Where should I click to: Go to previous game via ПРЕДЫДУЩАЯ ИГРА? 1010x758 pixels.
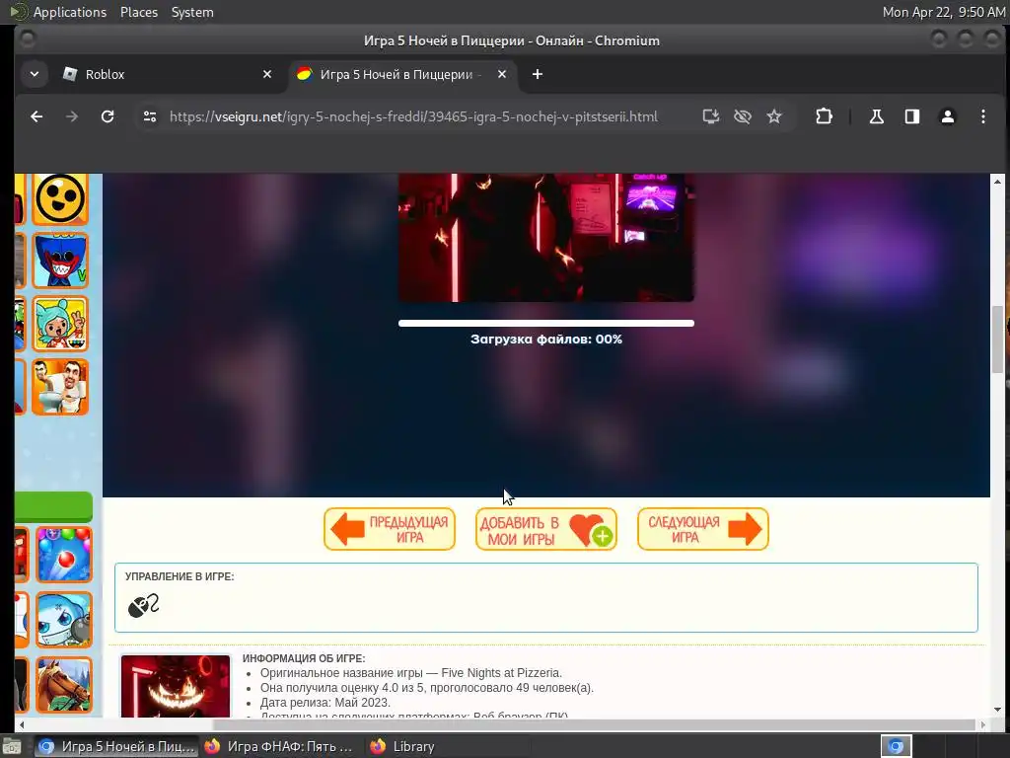(389, 529)
